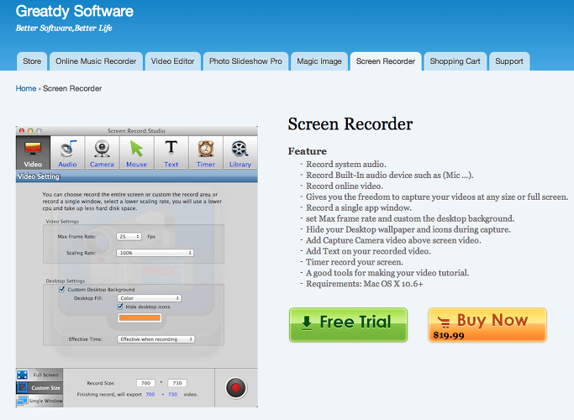Click the Greatdy Software site title

pos(75,12)
